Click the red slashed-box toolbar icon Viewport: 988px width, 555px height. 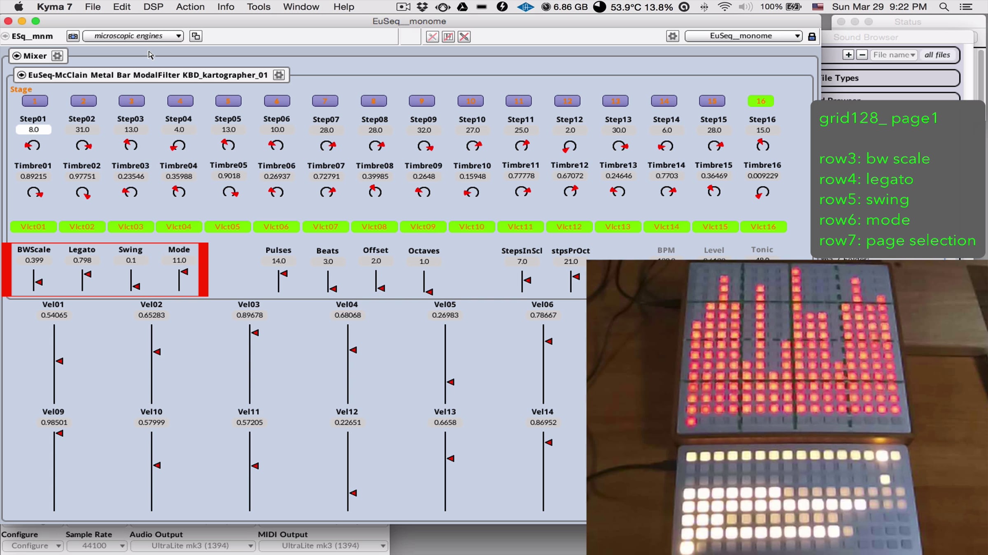(x=448, y=37)
